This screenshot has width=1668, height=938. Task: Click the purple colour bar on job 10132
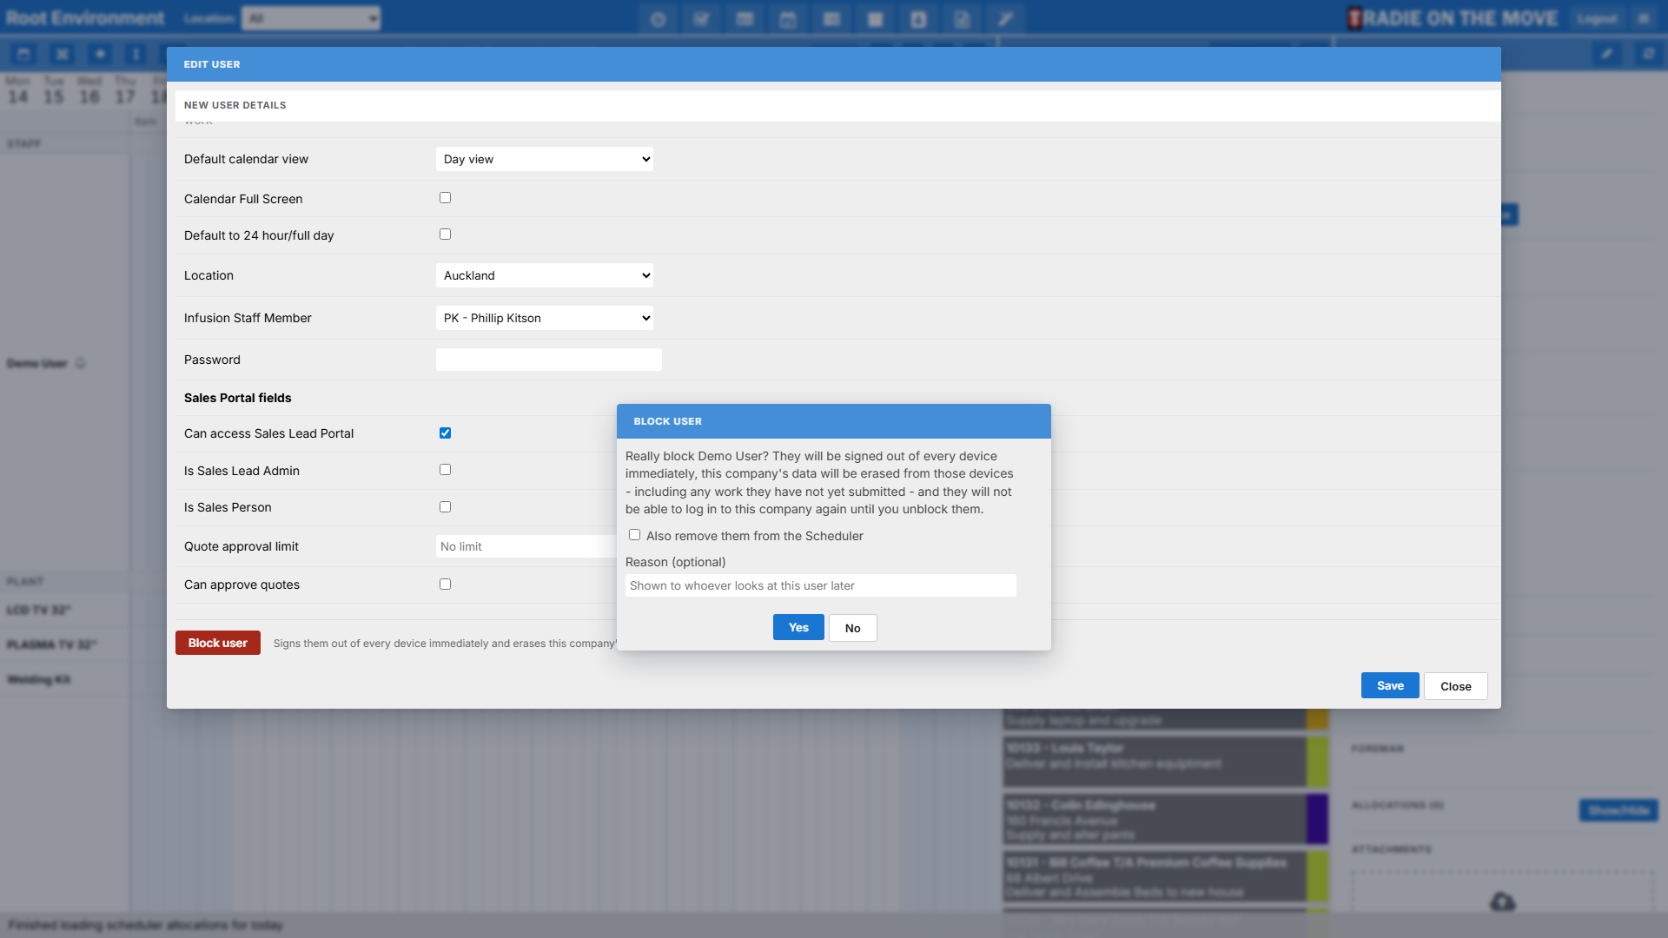(x=1317, y=818)
